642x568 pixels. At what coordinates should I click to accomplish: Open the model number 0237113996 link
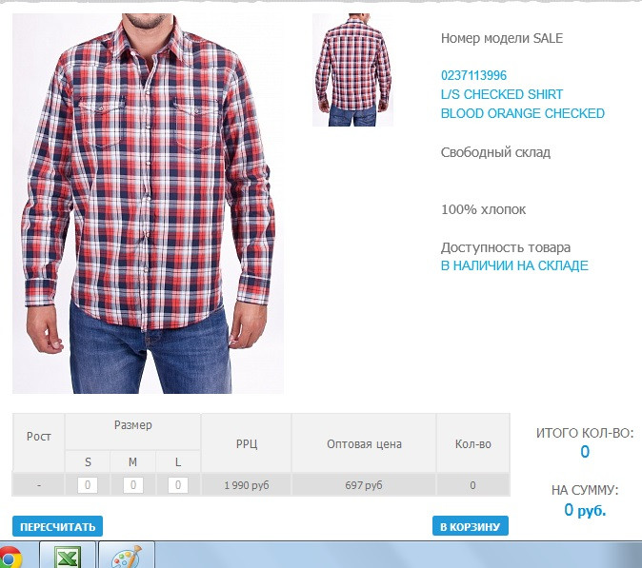[x=473, y=75]
